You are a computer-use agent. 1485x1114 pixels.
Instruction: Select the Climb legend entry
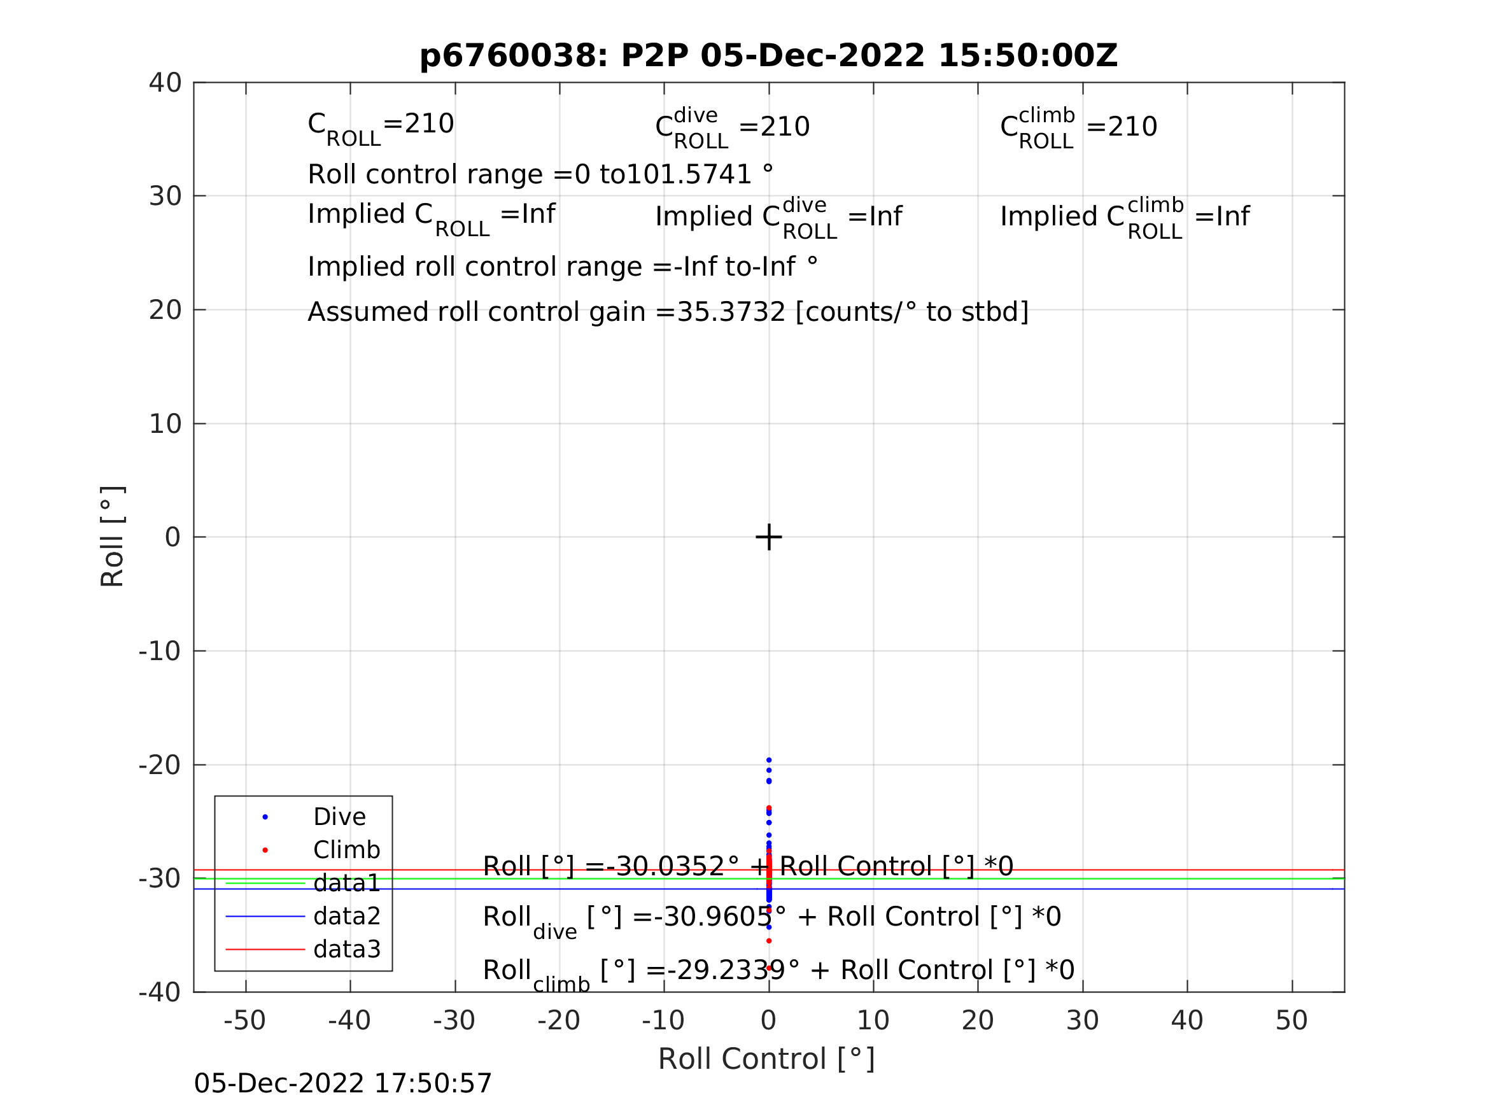346,850
